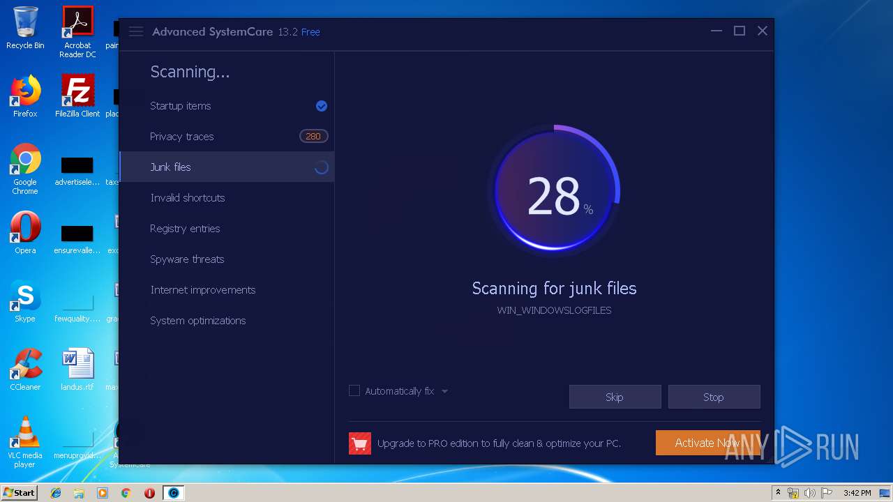
Task: Open VLC media player desktop shortcut
Action: 25,442
